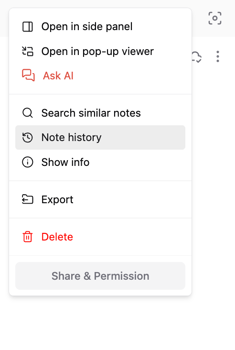Click the red trash Delete icon
This screenshot has width=235, height=350.
pos(28,237)
